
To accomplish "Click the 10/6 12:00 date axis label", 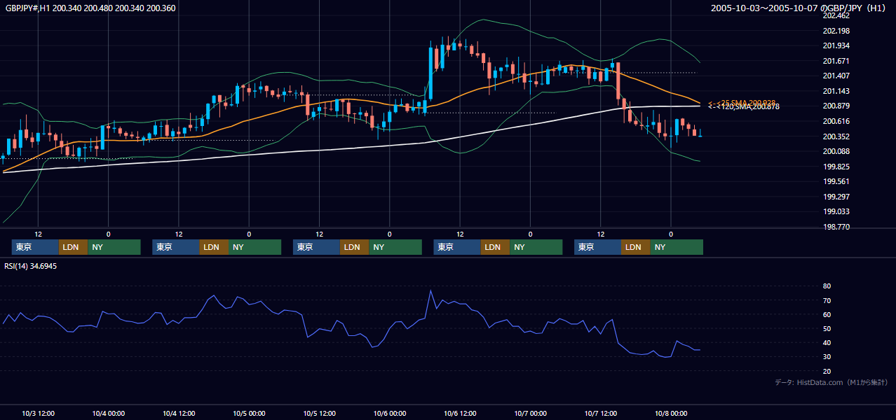I will [460, 414].
